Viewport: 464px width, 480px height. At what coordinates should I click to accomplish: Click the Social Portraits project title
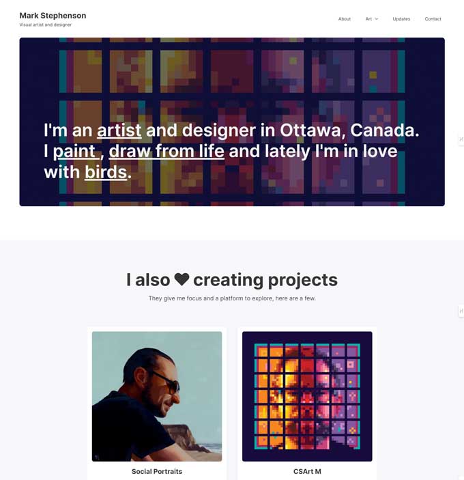[x=157, y=471]
